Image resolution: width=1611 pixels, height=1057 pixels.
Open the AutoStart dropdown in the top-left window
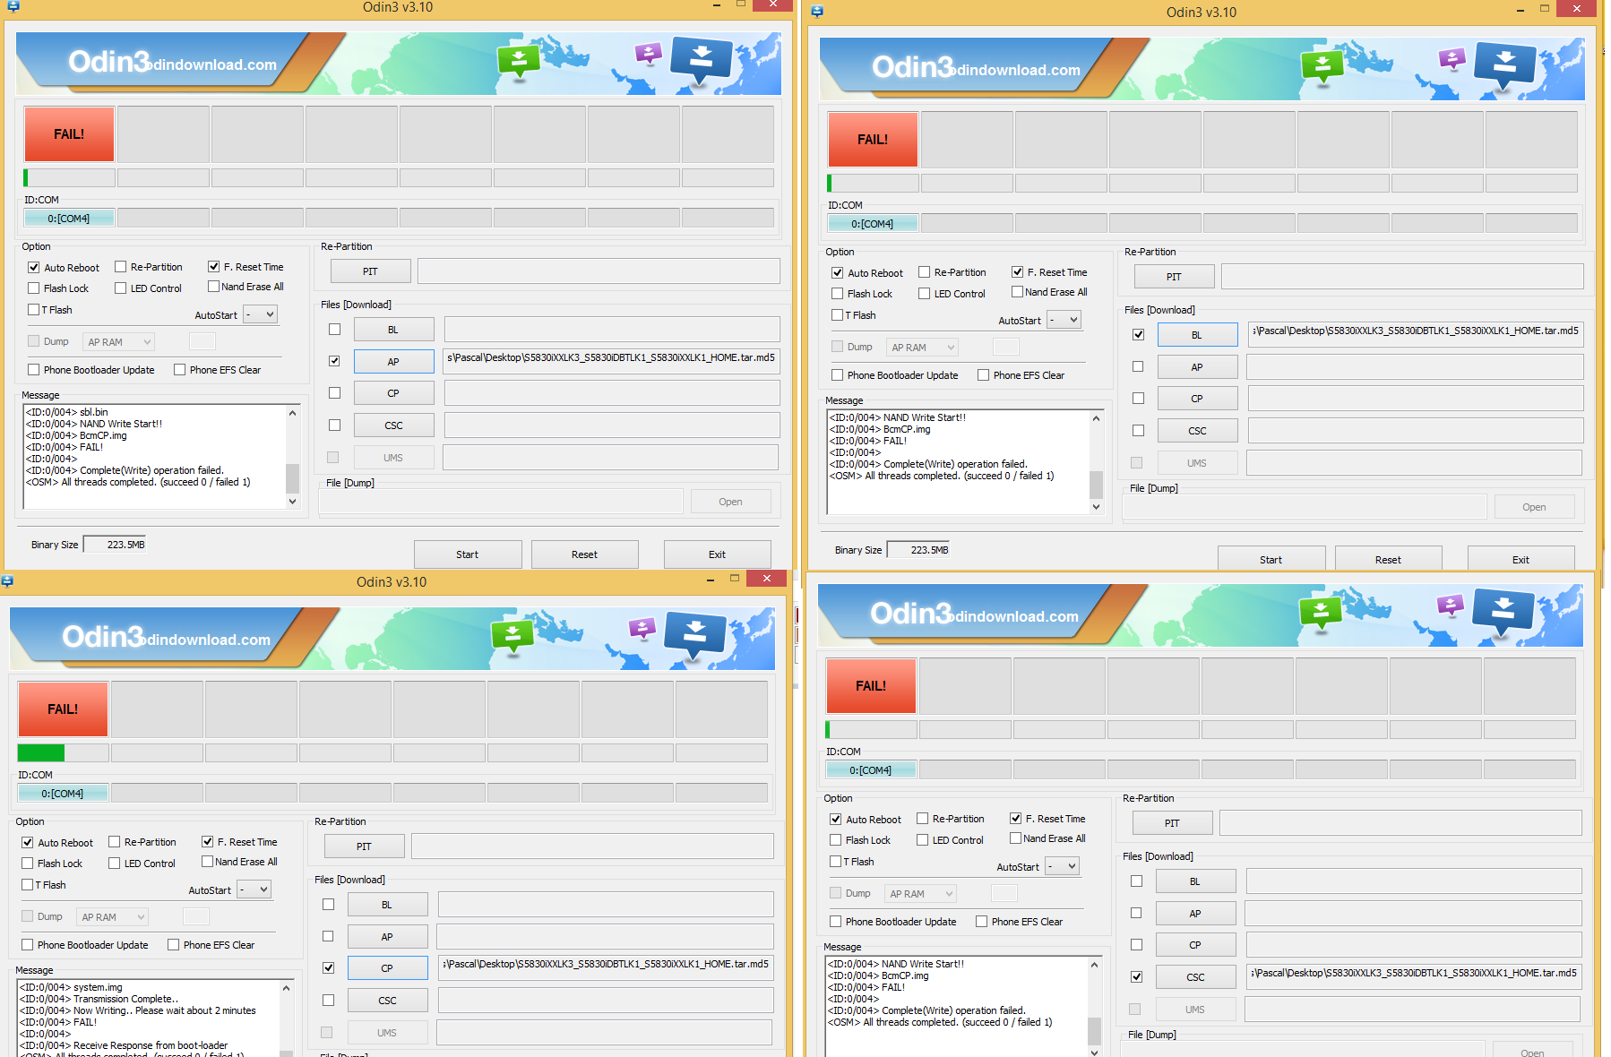pyautogui.click(x=261, y=314)
